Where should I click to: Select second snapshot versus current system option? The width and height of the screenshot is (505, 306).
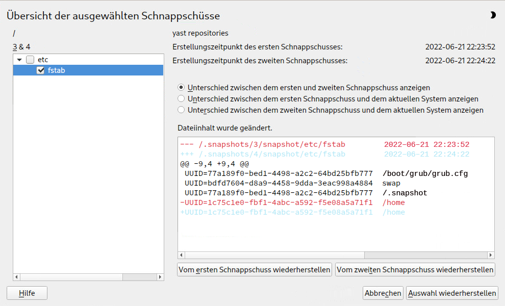click(181, 110)
